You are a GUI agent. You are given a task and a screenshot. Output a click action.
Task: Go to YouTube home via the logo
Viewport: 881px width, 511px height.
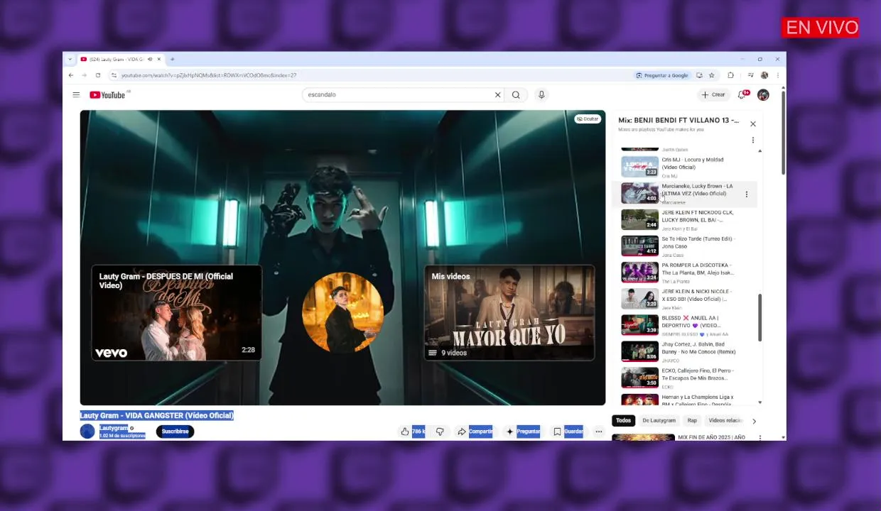pos(107,94)
